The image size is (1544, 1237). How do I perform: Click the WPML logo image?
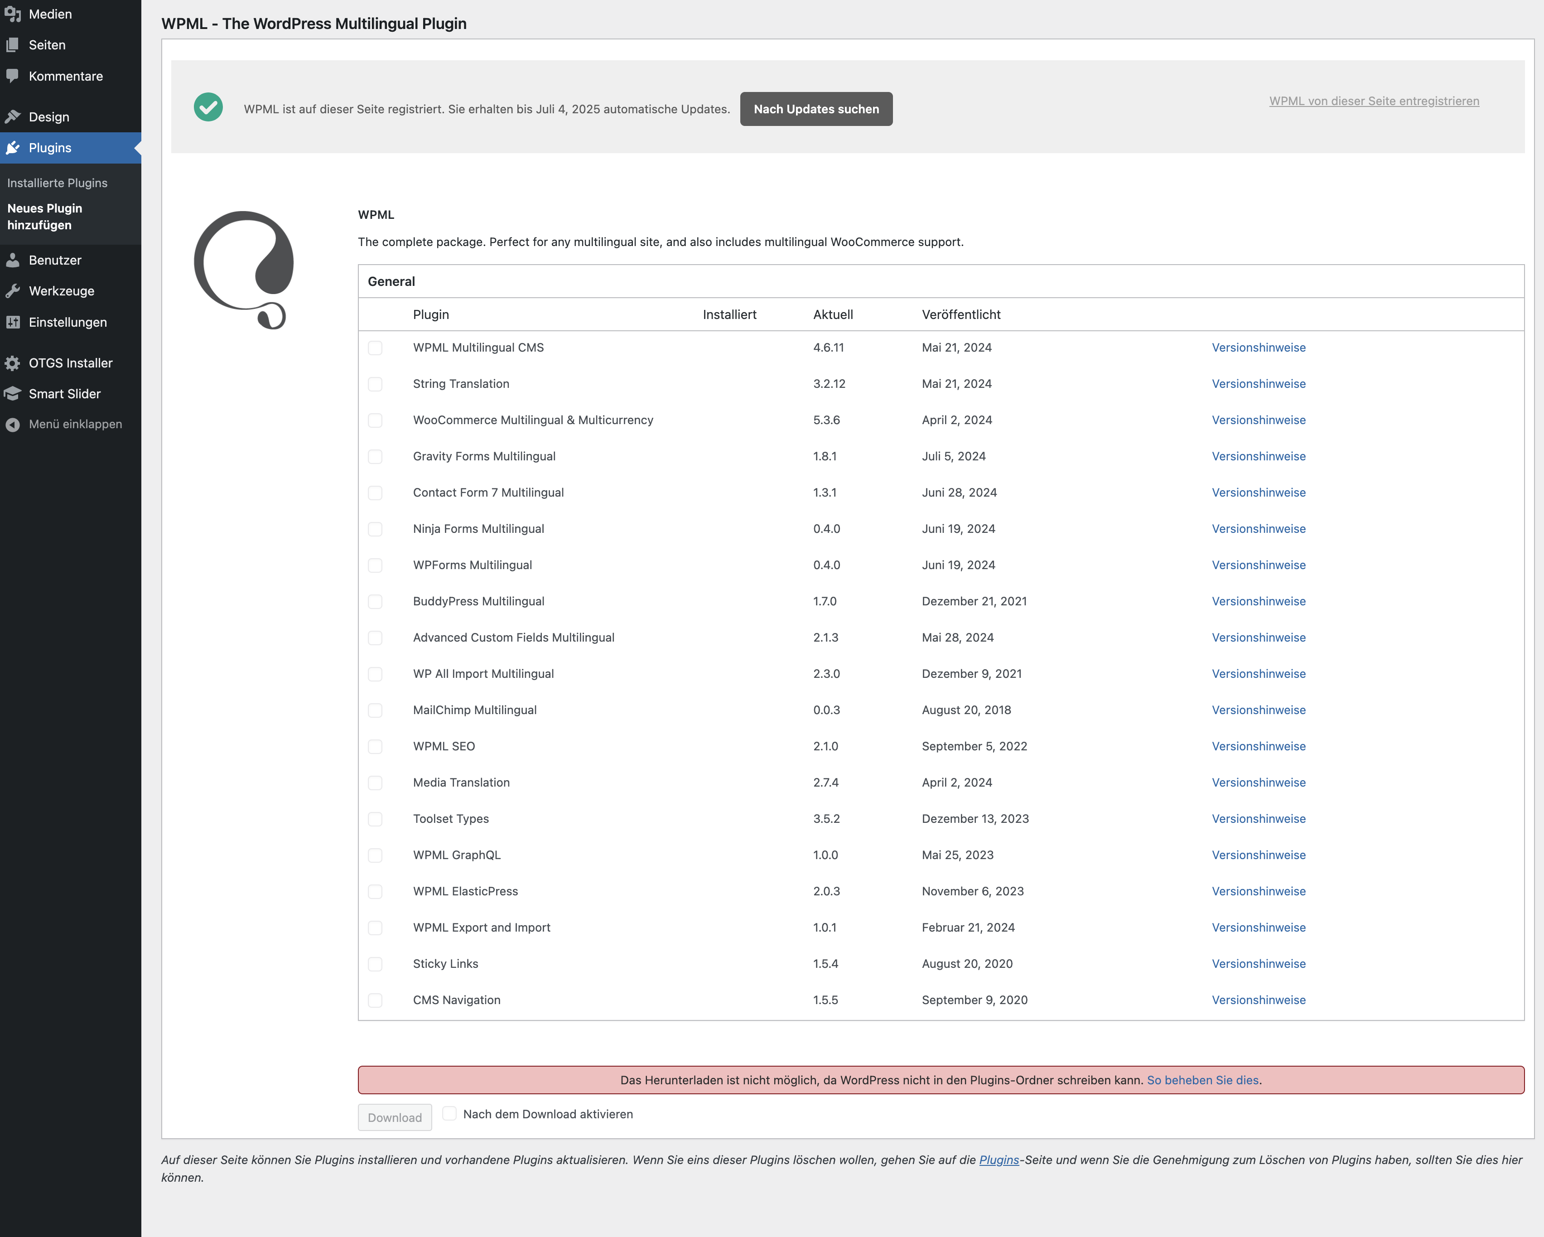pyautogui.click(x=244, y=270)
